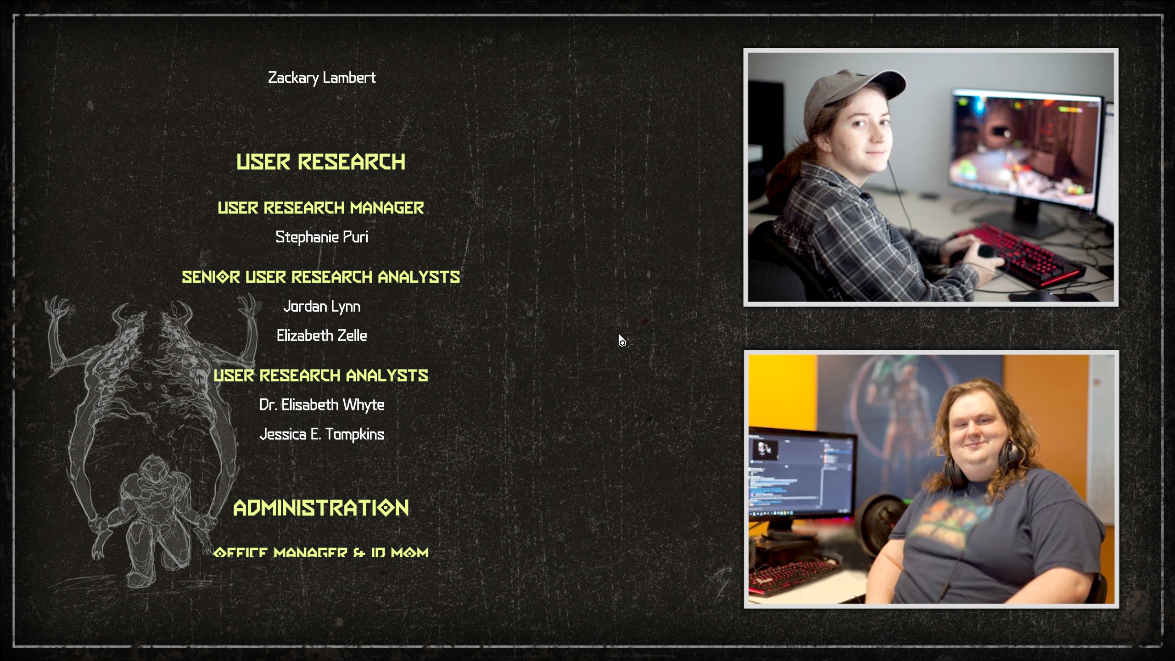Click the name Elizabeth Zelle
Image resolution: width=1175 pixels, height=661 pixels.
322,336
